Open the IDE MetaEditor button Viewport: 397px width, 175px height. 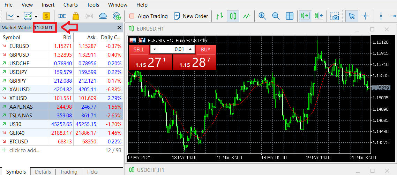tap(62, 16)
